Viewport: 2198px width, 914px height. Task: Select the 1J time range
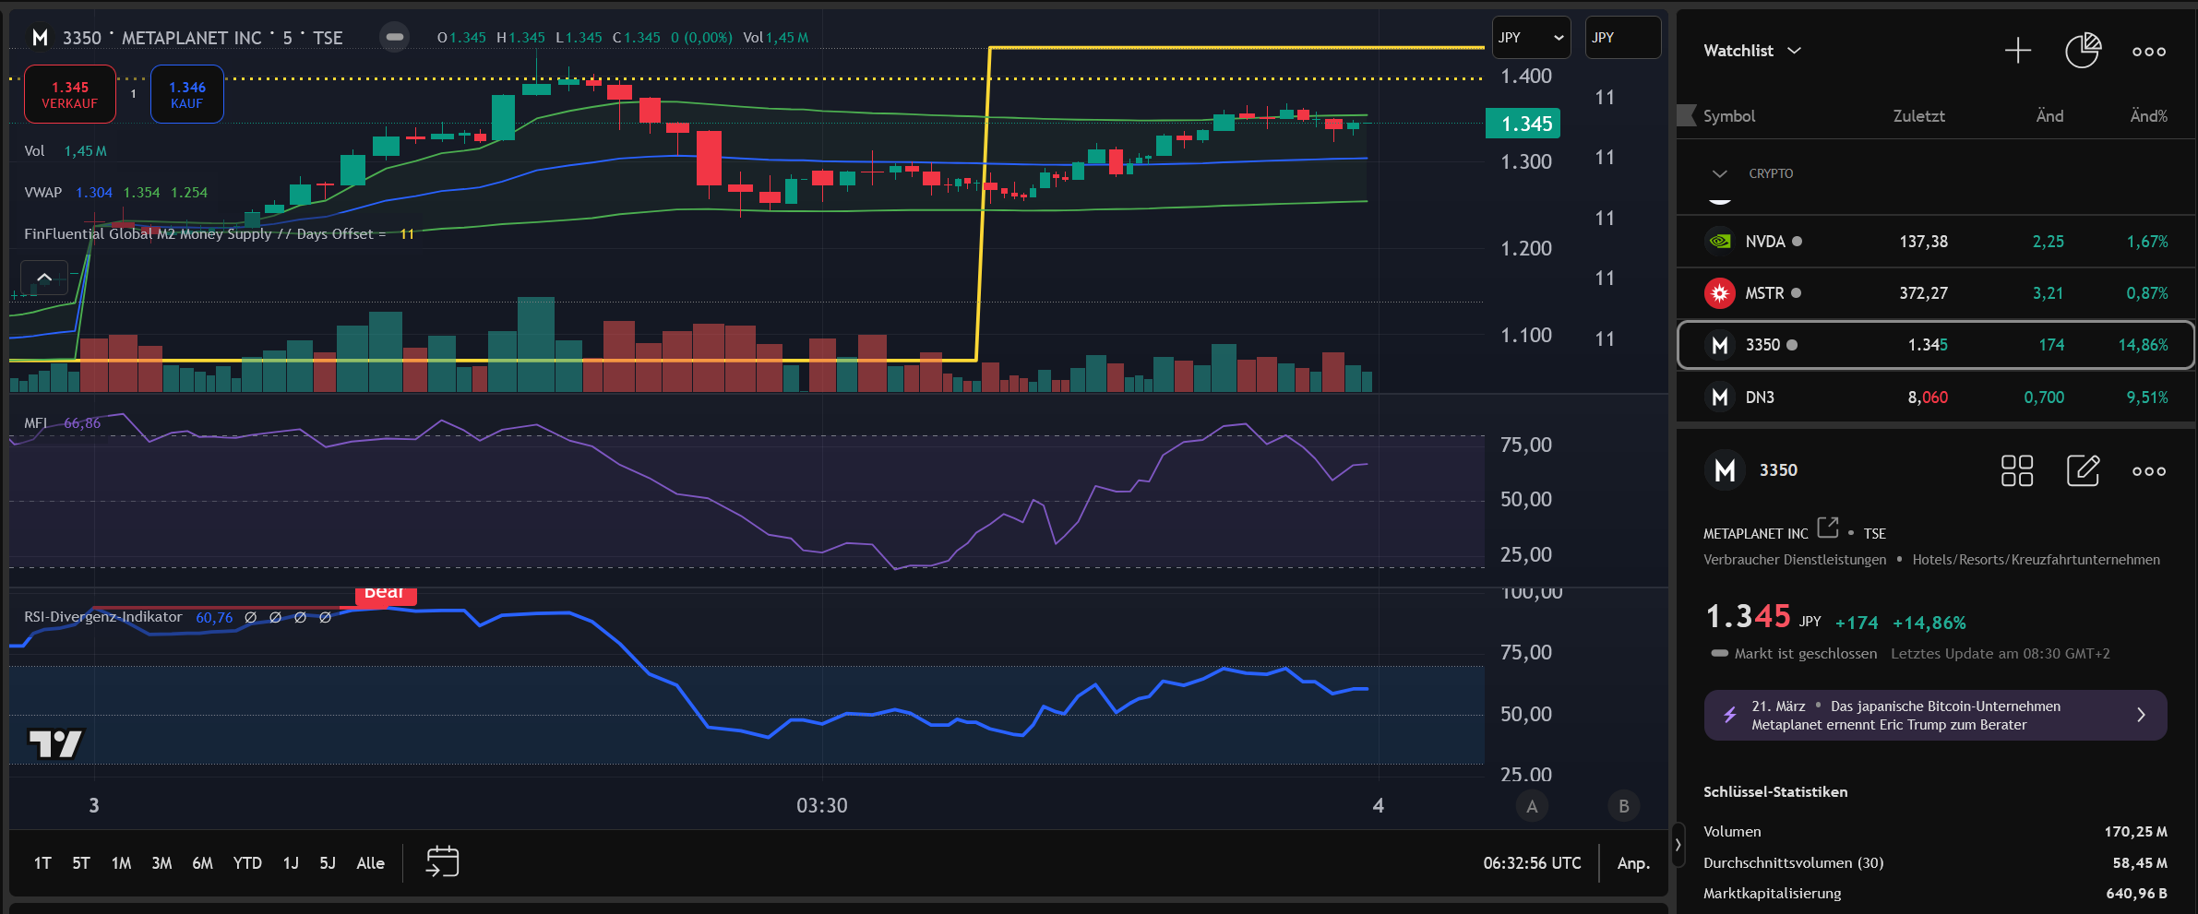(x=291, y=863)
